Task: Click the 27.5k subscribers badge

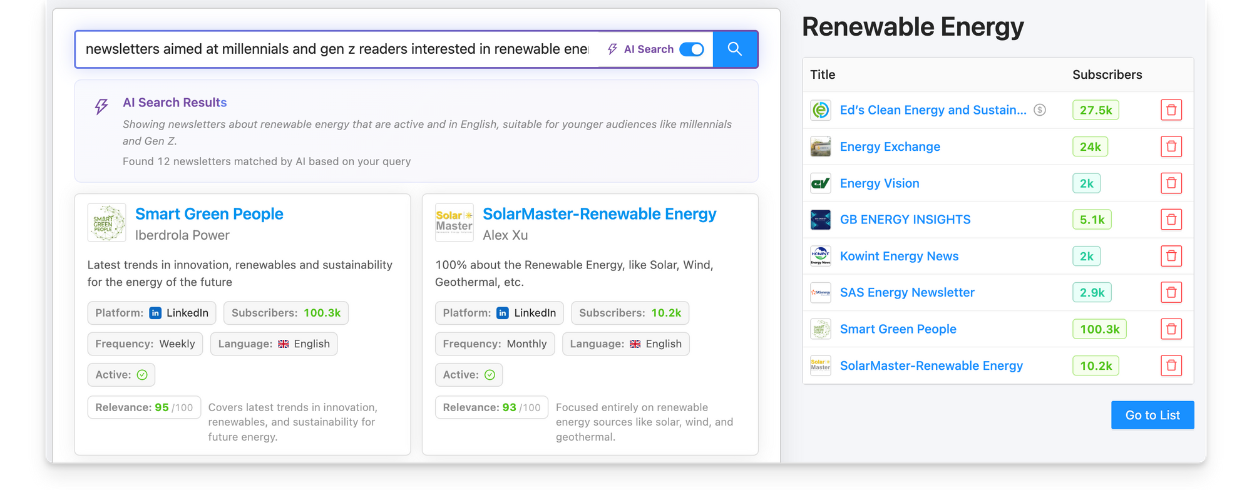Action: click(x=1095, y=110)
